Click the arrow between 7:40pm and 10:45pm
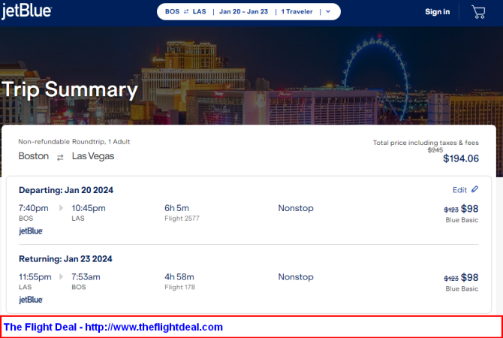 61,208
